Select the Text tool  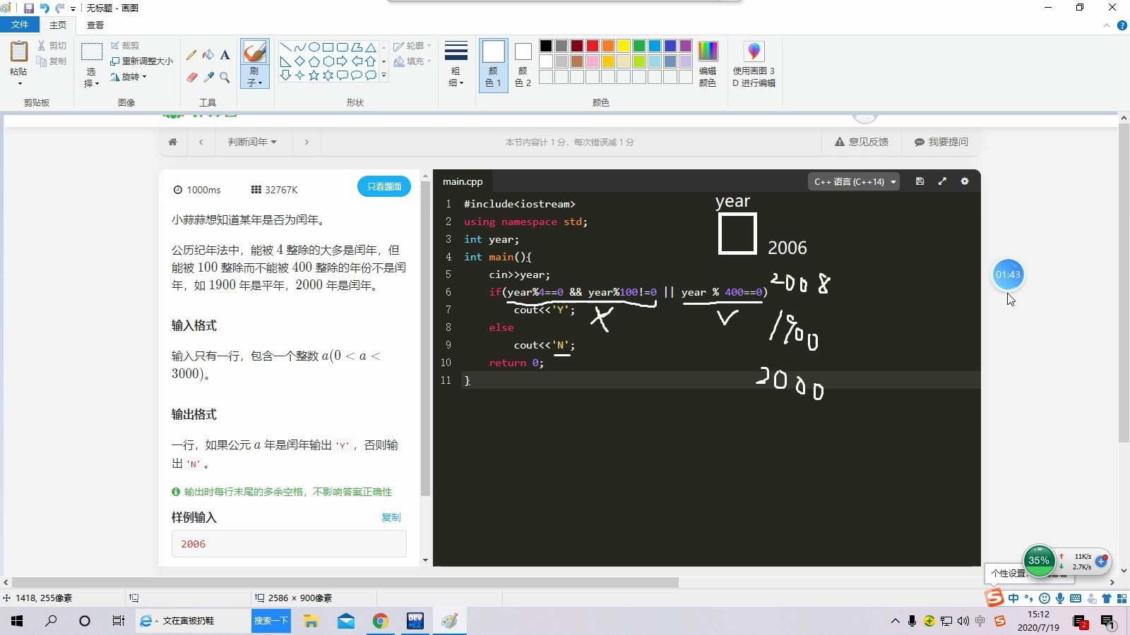[x=225, y=54]
